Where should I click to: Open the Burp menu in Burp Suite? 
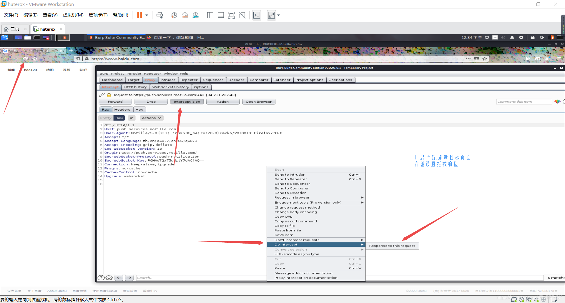104,74
